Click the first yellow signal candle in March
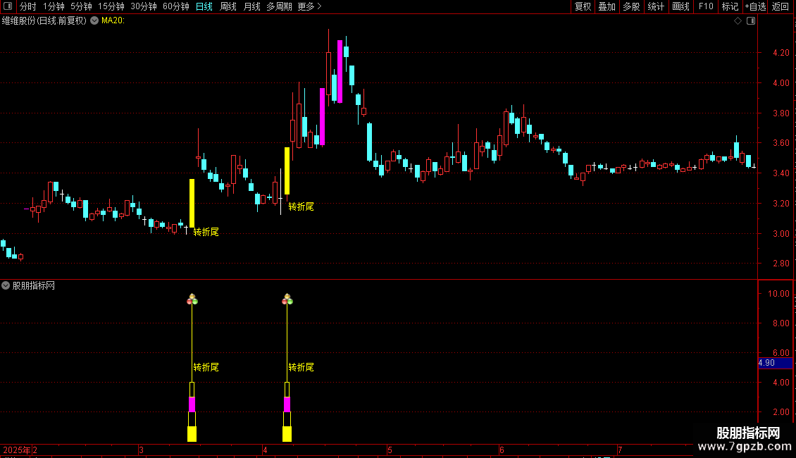The width and height of the screenshot is (796, 458). click(x=192, y=203)
